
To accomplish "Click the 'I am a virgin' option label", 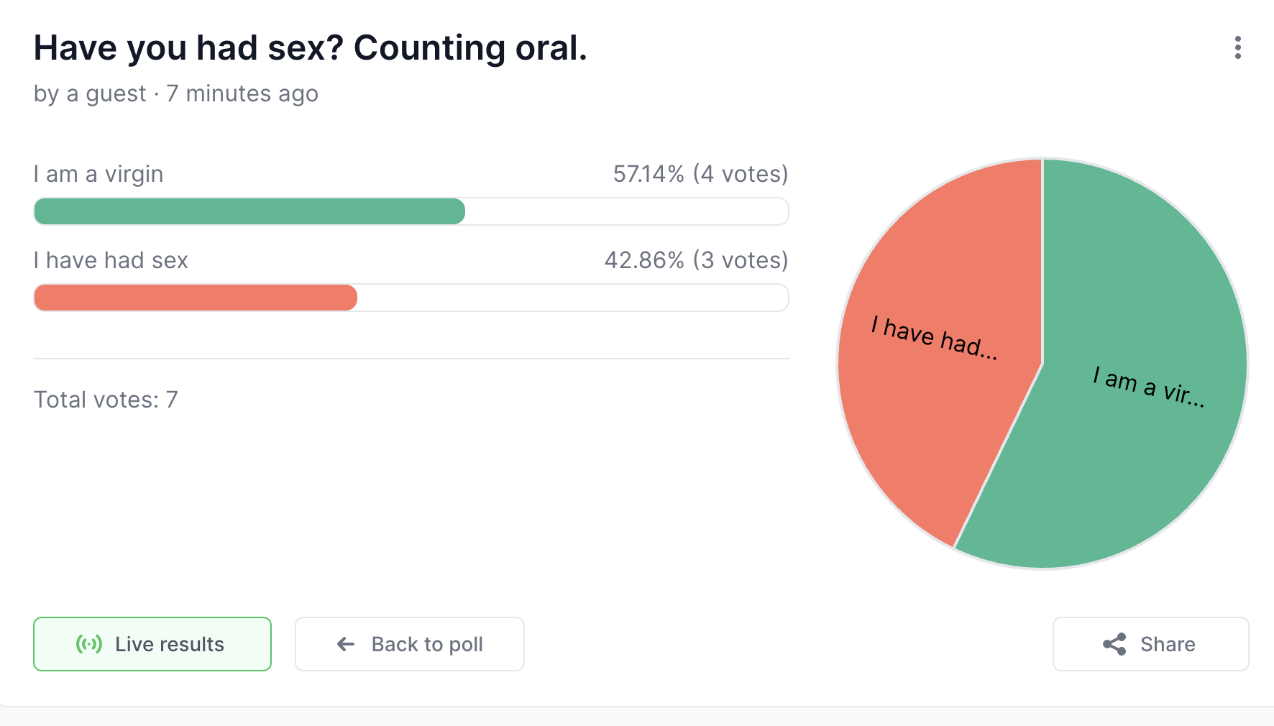I will 98,174.
